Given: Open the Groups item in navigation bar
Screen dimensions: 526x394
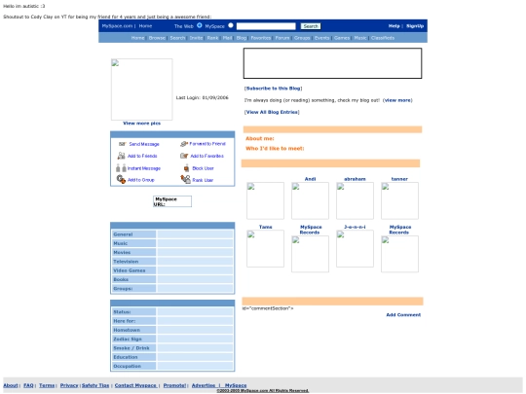Looking at the screenshot, I should click(x=302, y=38).
